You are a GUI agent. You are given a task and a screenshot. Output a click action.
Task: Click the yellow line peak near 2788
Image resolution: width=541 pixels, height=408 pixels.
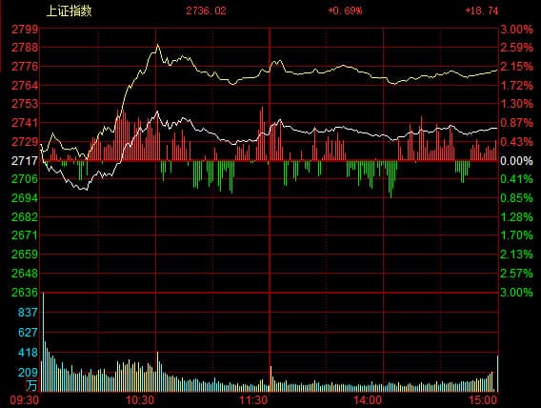tap(158, 45)
